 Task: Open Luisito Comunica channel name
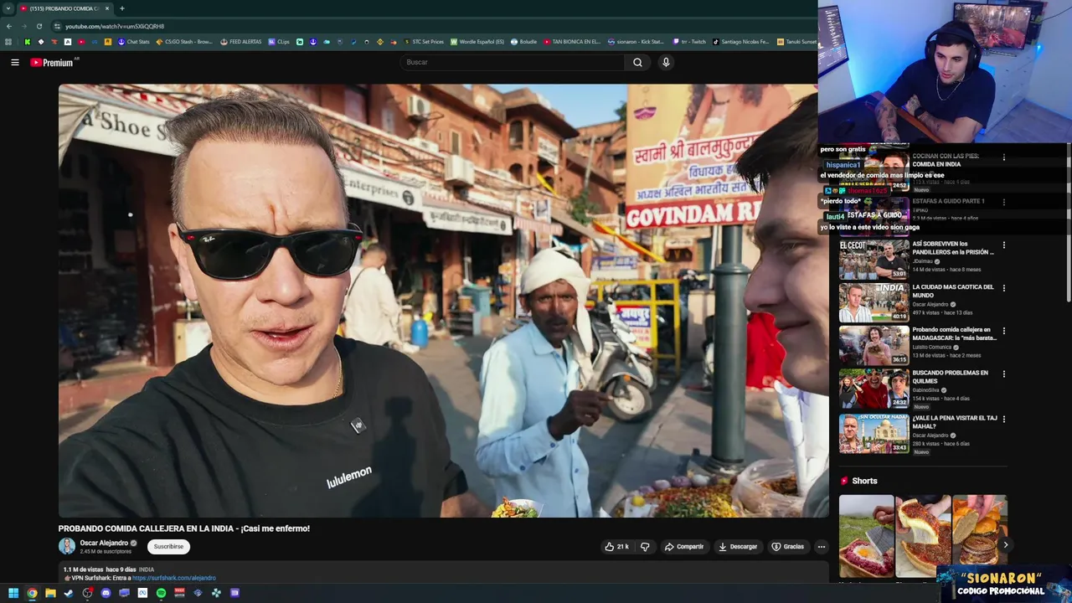coord(934,347)
